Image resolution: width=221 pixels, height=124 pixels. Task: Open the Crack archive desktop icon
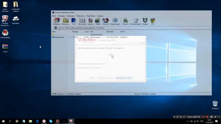tap(5, 48)
